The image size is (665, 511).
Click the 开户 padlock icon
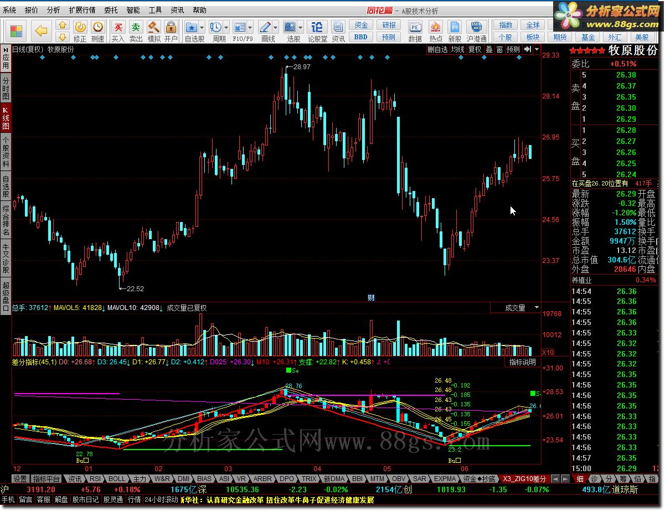[171, 27]
